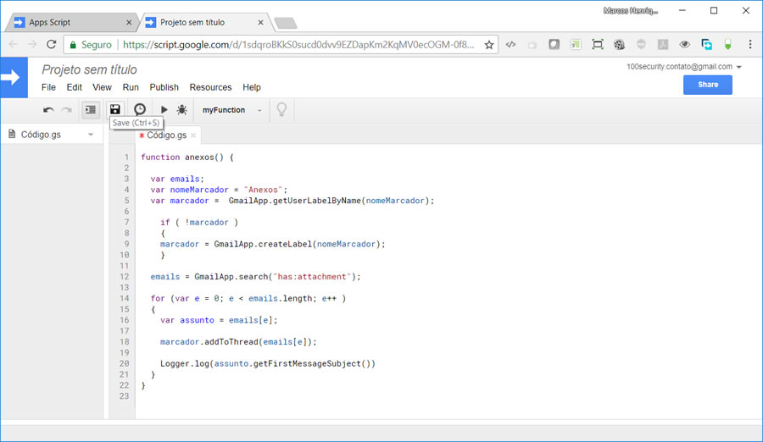The image size is (763, 442).
Task: Select the Código.gs editor tab
Action: [166, 135]
